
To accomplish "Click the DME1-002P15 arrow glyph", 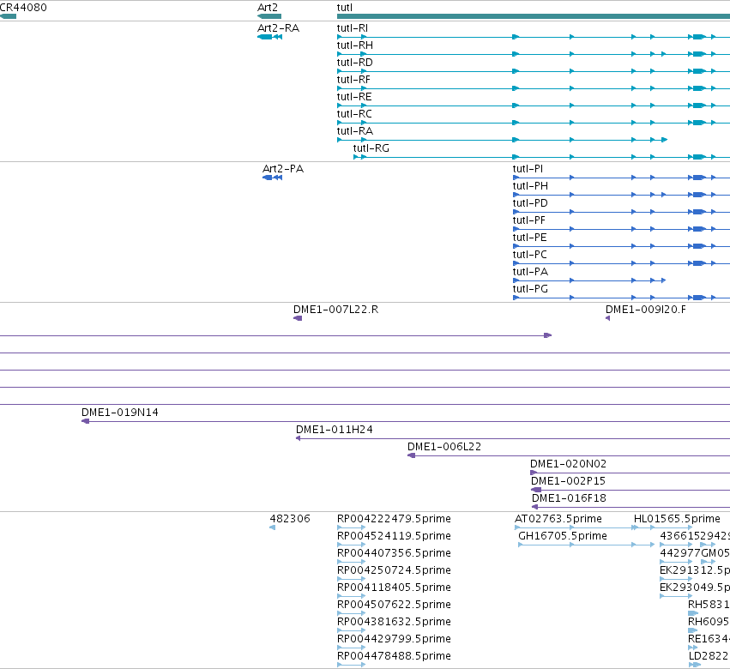I will [x=536, y=491].
